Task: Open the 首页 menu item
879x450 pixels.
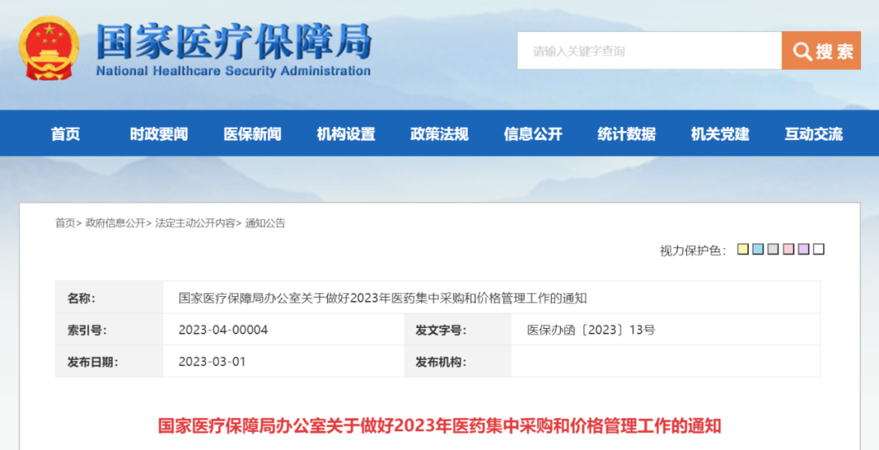Action: (x=66, y=134)
